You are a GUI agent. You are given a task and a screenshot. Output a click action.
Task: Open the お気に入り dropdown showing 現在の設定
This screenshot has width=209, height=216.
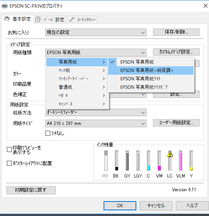96,32
